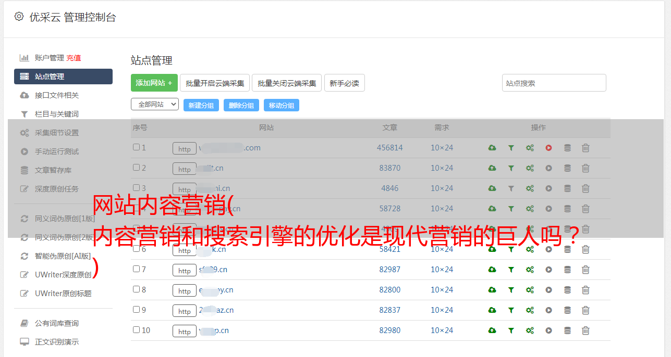
Task: Select the checkbox for site row 2
Action: (136, 168)
